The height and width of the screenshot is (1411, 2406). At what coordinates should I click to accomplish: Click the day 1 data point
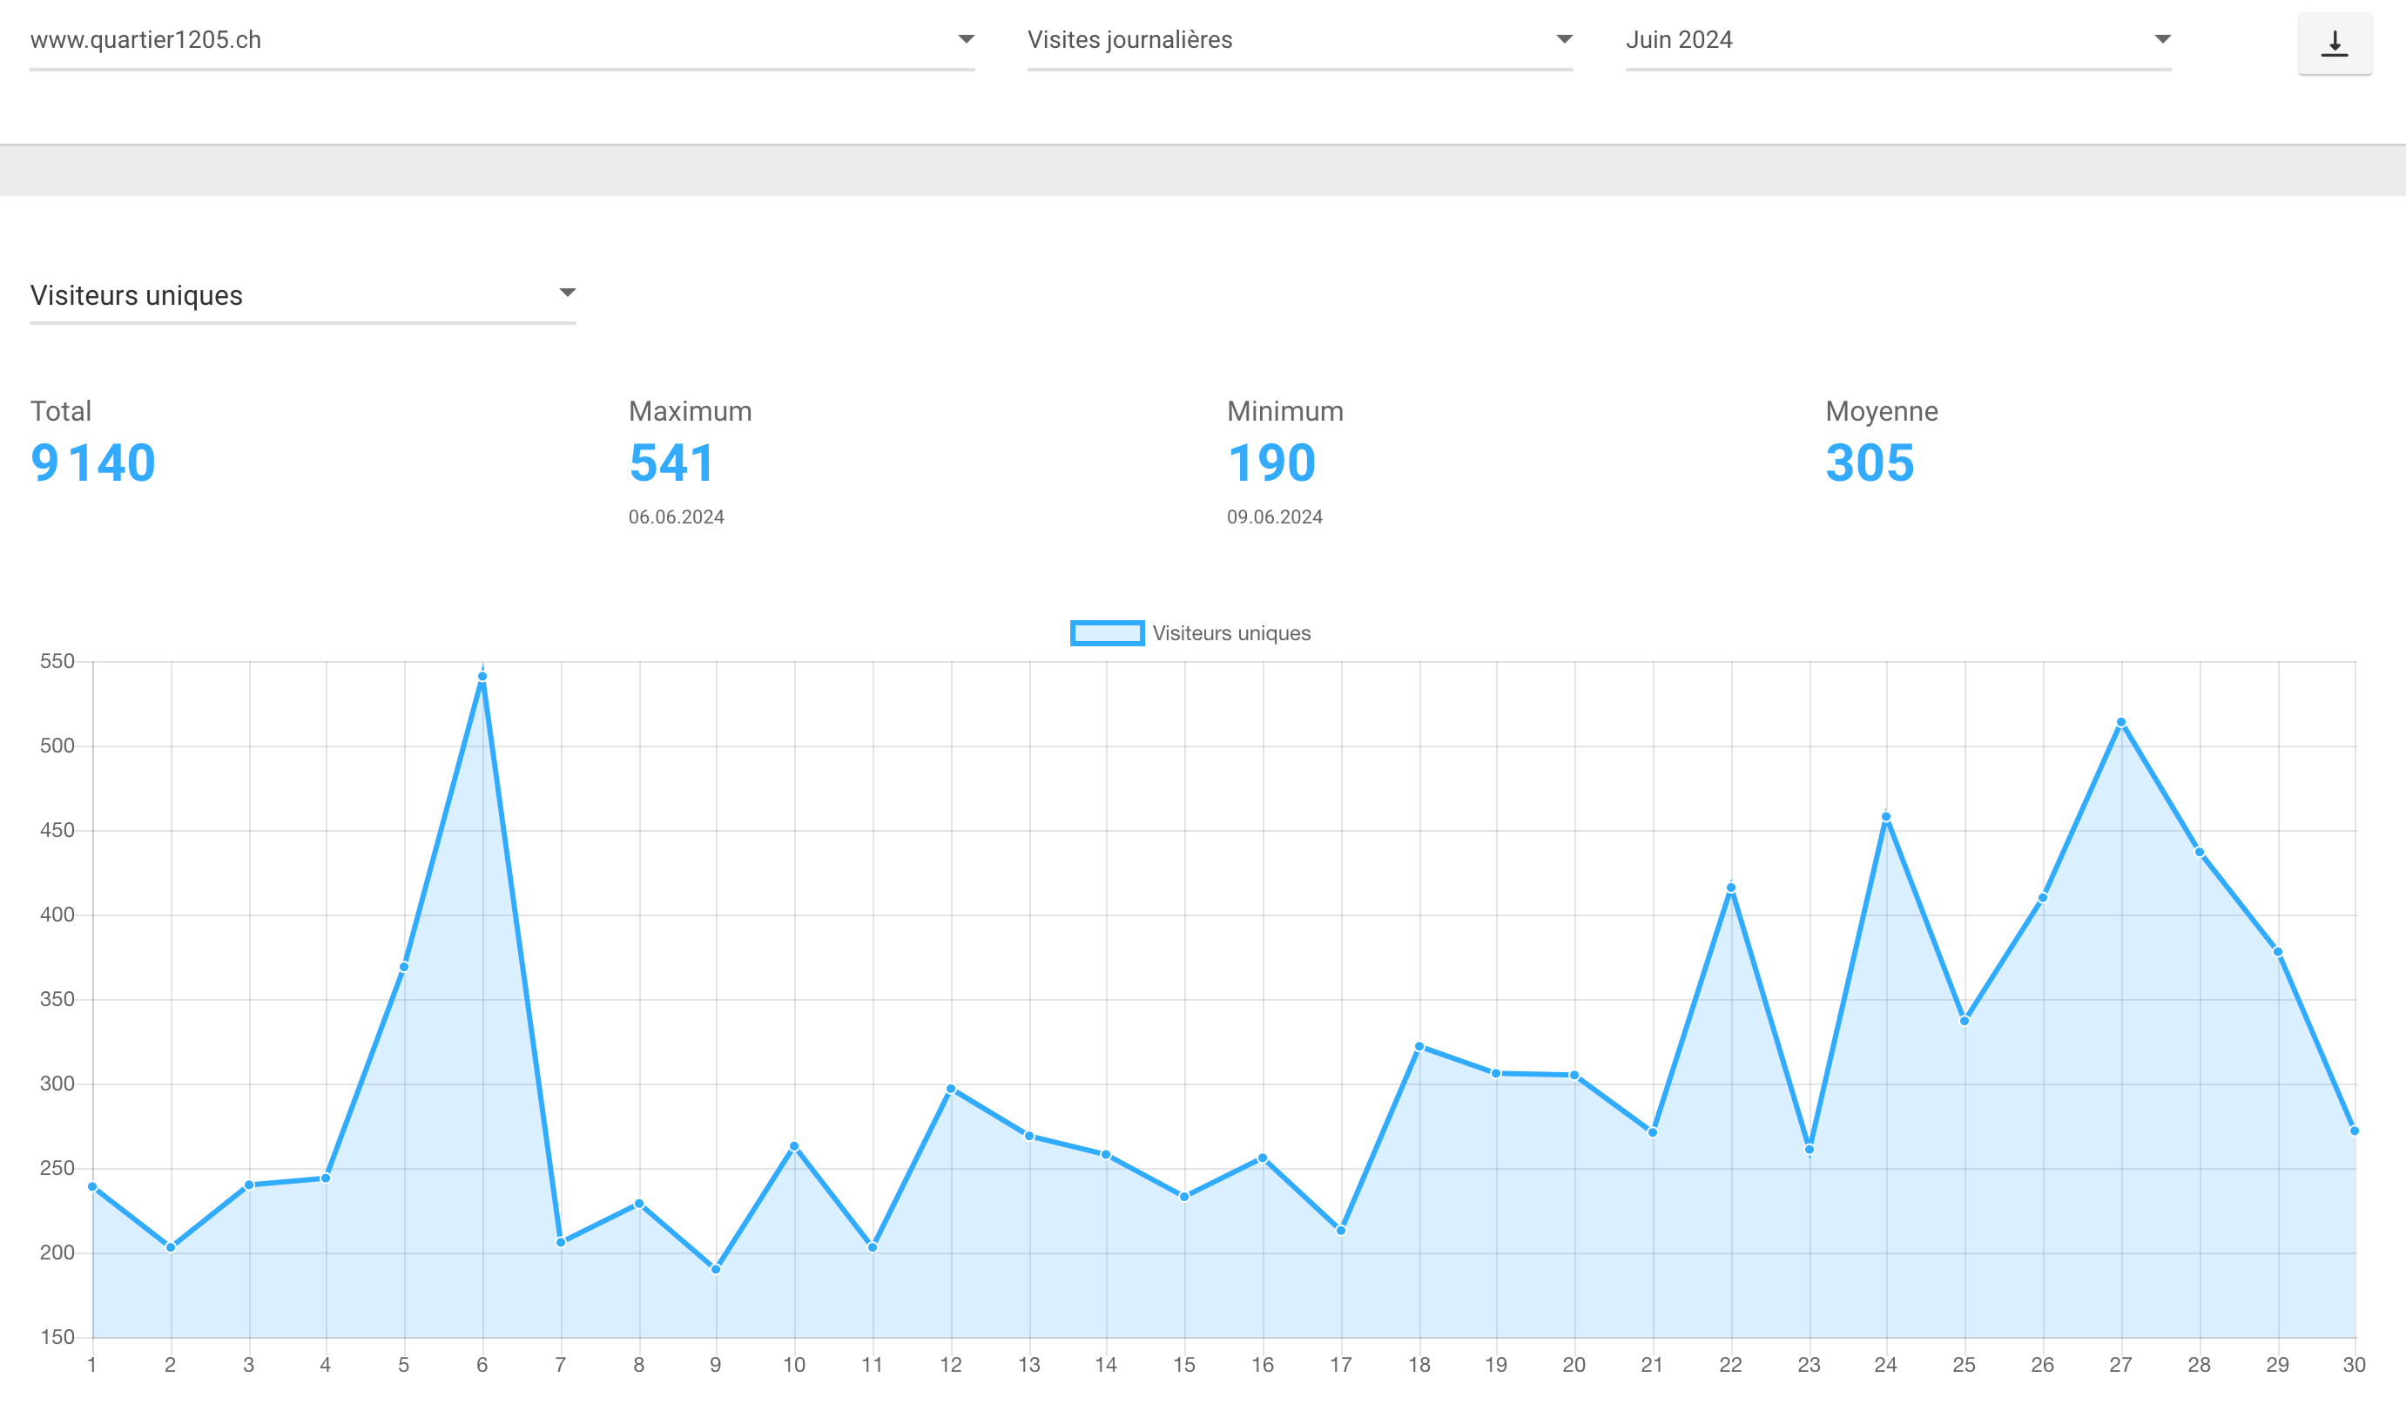[92, 1186]
